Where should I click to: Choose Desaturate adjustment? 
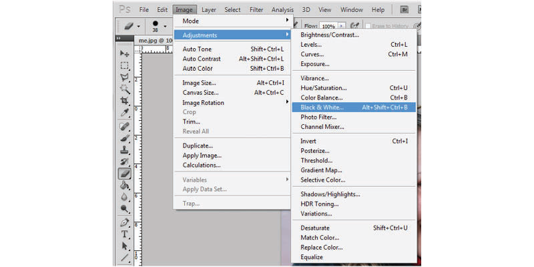(x=354, y=228)
